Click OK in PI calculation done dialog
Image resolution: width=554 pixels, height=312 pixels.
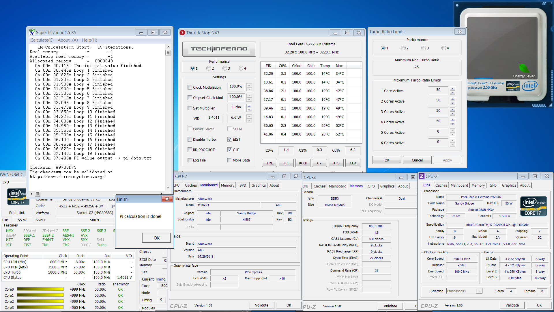pyautogui.click(x=156, y=238)
